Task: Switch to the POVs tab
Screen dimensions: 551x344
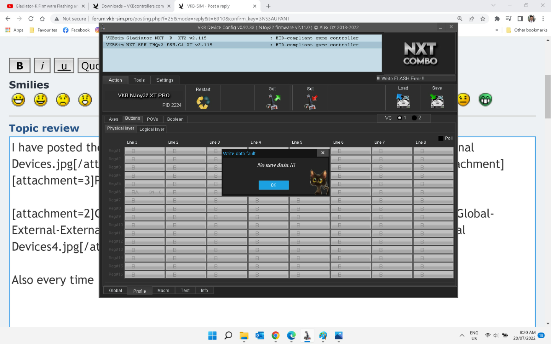Action: pos(153,119)
